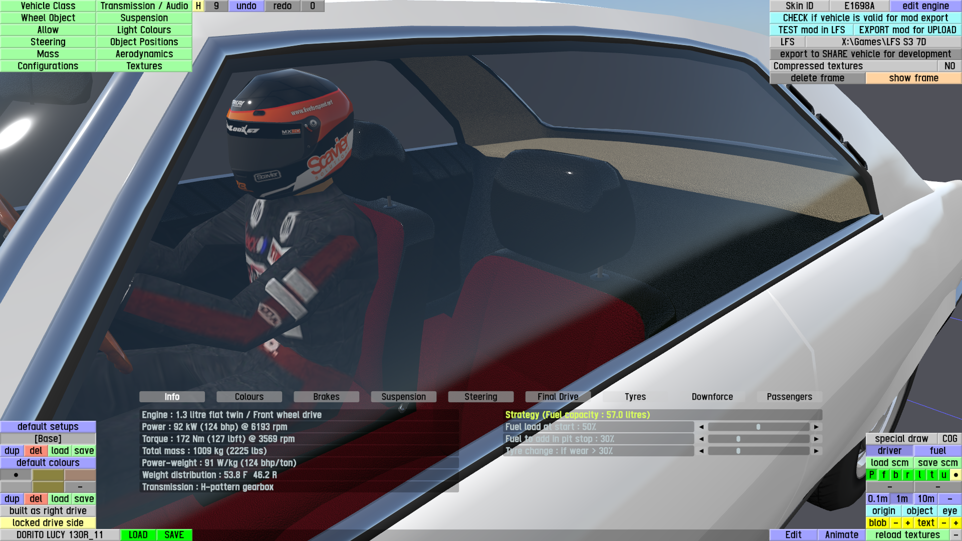Switch view to eye mode
The height and width of the screenshot is (541, 962).
pyautogui.click(x=949, y=511)
